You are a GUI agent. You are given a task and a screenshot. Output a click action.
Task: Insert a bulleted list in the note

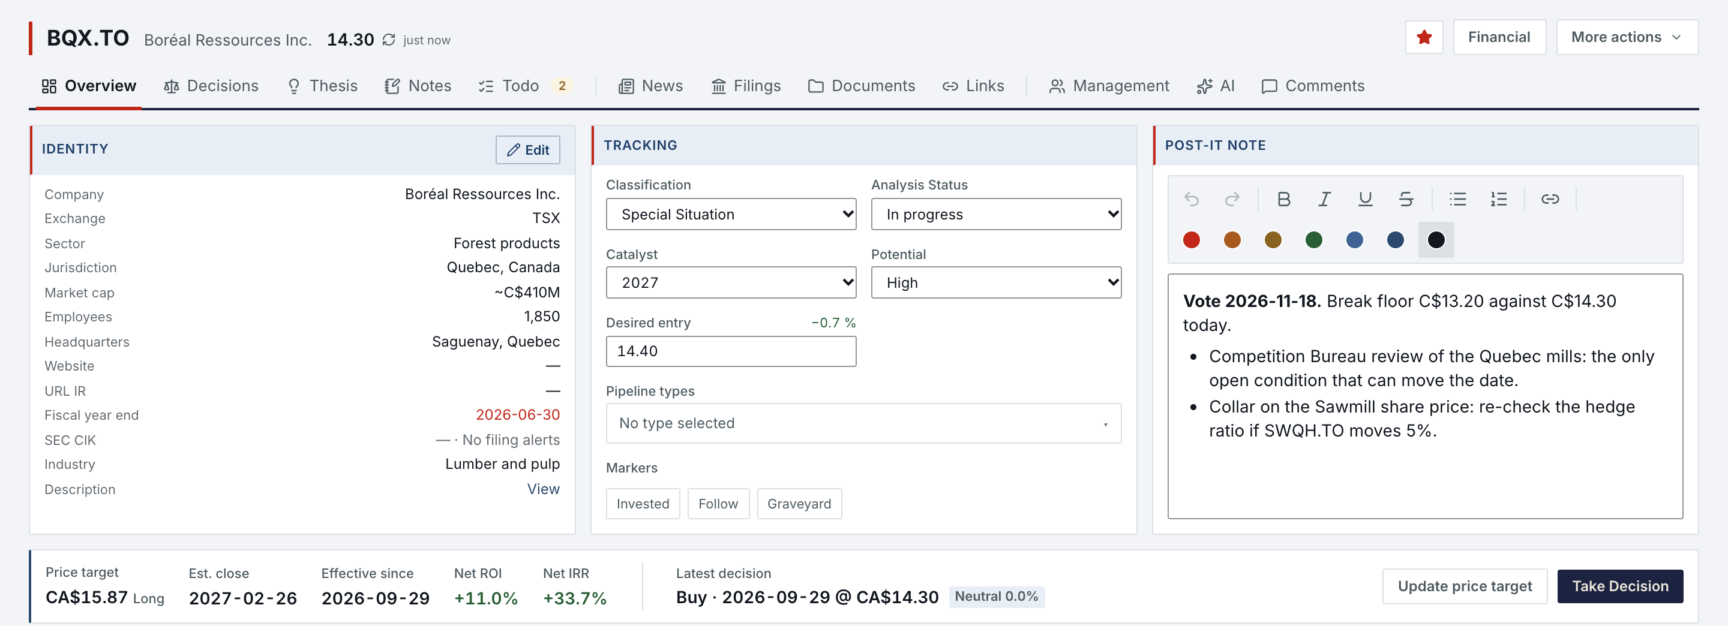point(1457,199)
